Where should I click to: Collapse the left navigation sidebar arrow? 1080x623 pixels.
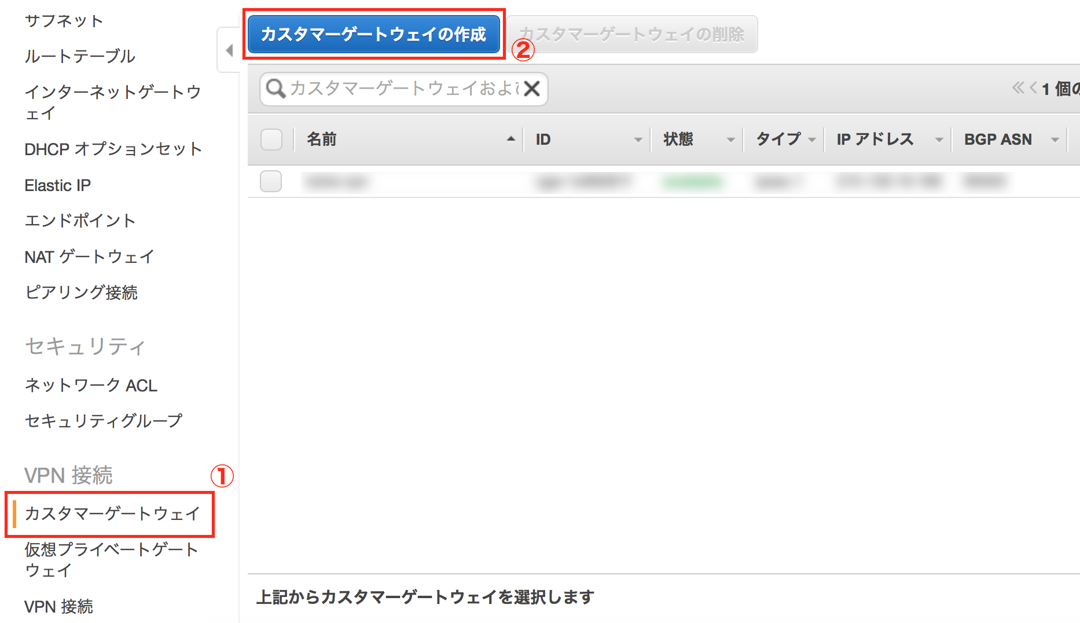(x=229, y=51)
